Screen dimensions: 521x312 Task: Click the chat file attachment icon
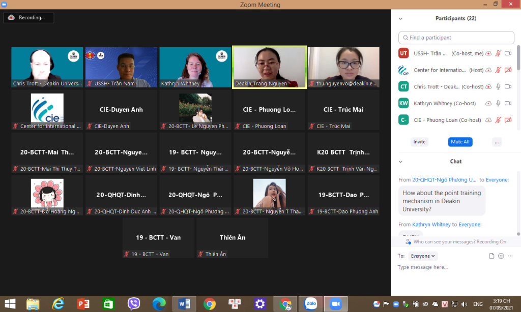(491, 256)
